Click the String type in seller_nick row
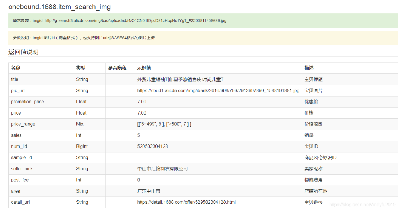 (82, 169)
